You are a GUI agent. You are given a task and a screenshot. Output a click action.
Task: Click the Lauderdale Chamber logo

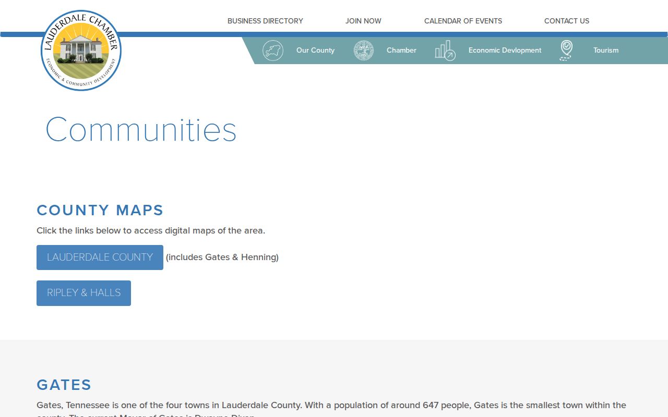(81, 51)
